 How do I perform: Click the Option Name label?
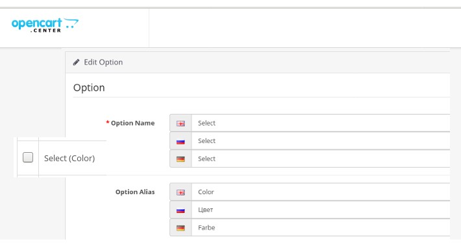[x=132, y=123]
